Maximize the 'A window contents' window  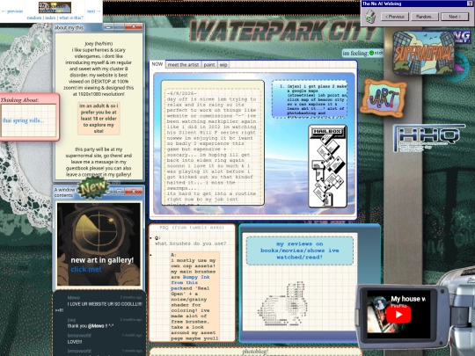coord(119,191)
